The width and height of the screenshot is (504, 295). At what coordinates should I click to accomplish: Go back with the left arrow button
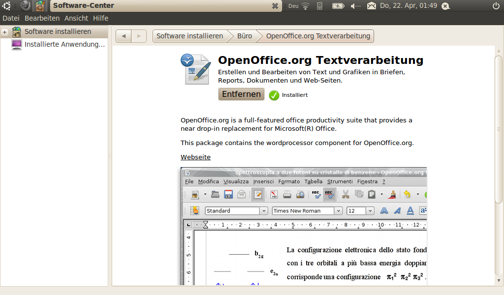pyautogui.click(x=124, y=36)
